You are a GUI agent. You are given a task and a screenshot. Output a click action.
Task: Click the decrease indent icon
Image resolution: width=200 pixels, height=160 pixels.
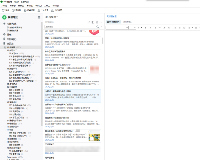point(196,28)
